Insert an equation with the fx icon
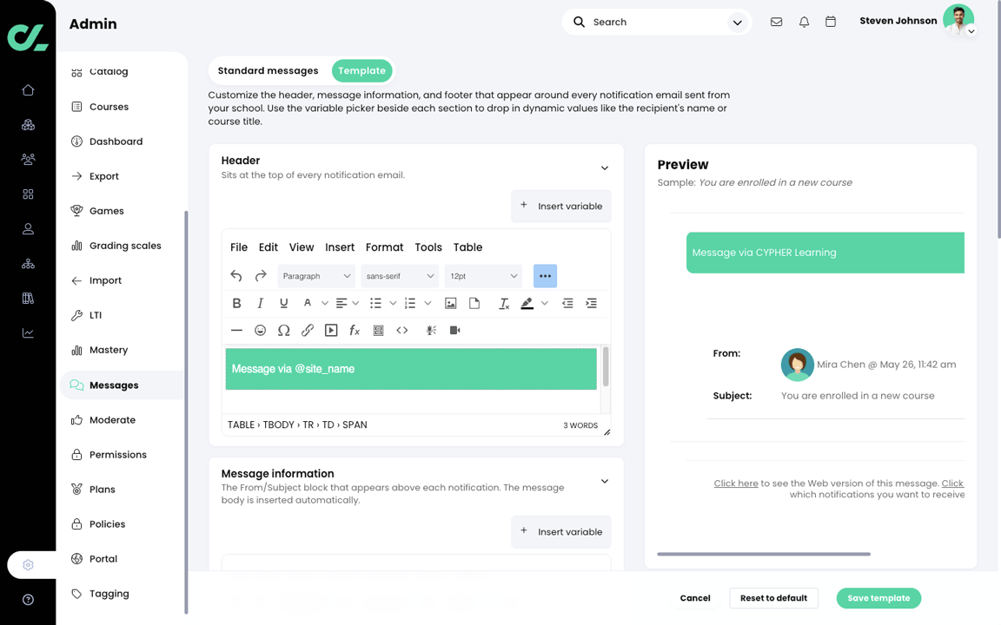The height and width of the screenshot is (625, 1001). tap(355, 331)
